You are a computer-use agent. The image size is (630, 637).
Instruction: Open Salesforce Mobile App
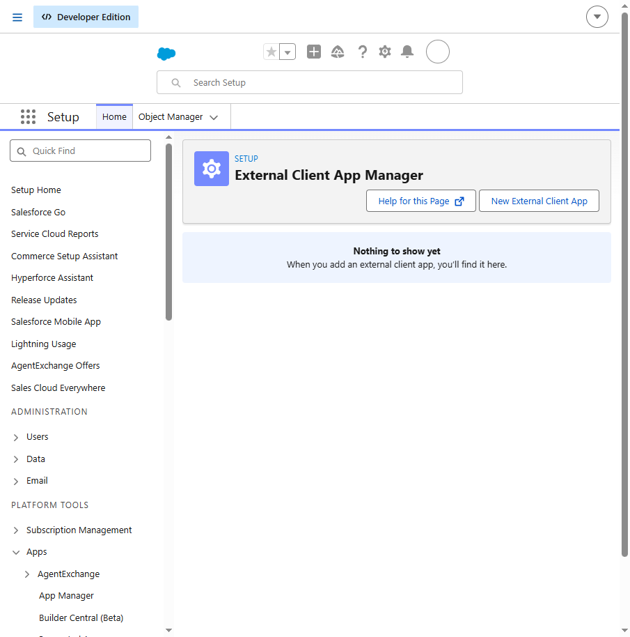click(x=56, y=322)
